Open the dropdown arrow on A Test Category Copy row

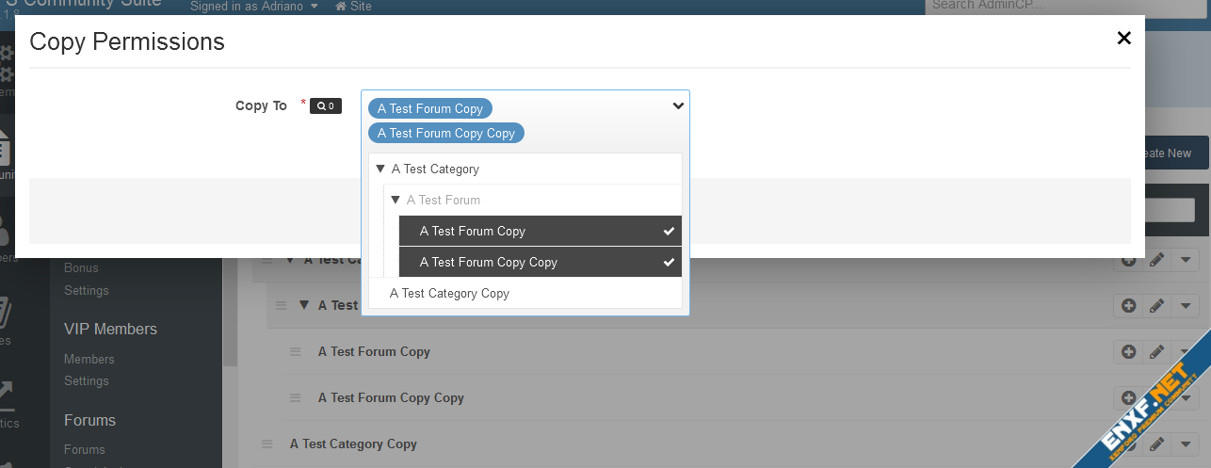pyautogui.click(x=1185, y=444)
